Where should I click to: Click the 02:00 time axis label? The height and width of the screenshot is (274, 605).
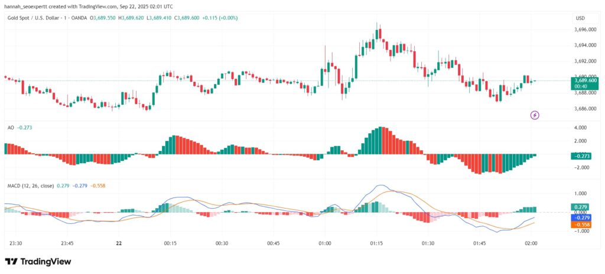coord(531,243)
